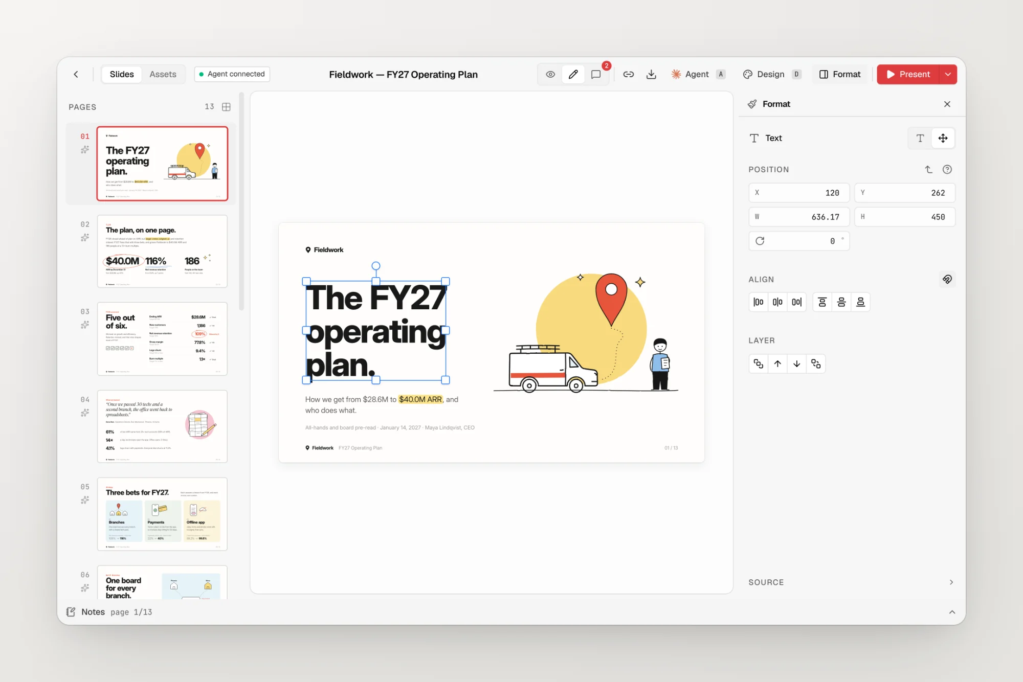The height and width of the screenshot is (682, 1023).
Task: Click the All-hands and board pre-read line
Action: [390, 427]
